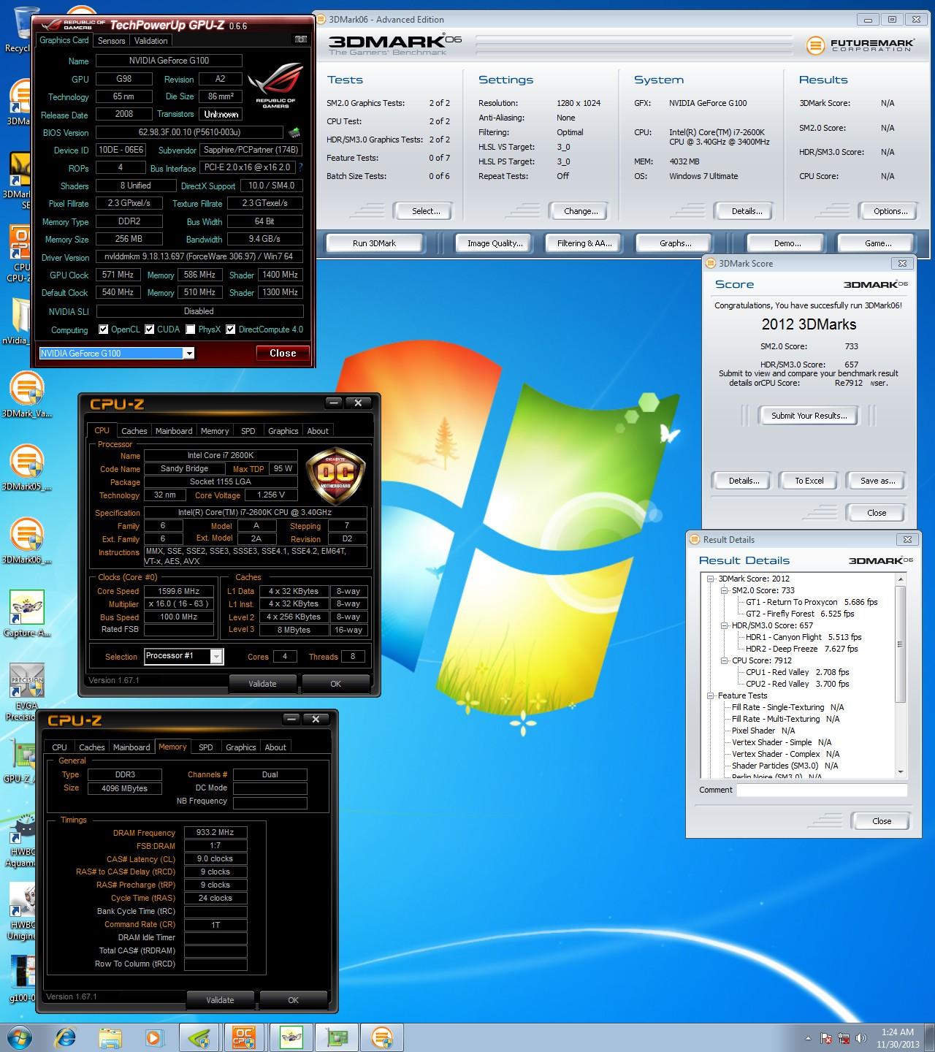The image size is (935, 1052).
Task: Toggle the PhysX checkbox in GPU-Z
Action: [x=191, y=329]
